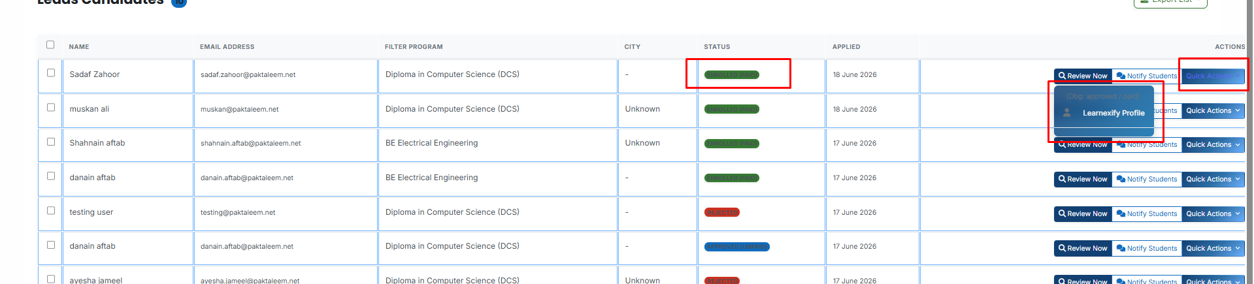Click the APPLIED column header
The width and height of the screenshot is (1254, 284).
tap(846, 47)
